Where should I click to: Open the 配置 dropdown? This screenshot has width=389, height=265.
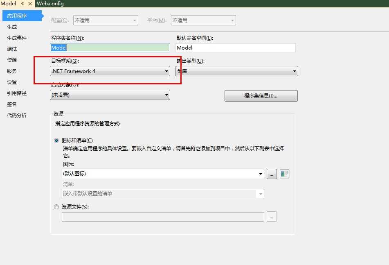(106, 20)
